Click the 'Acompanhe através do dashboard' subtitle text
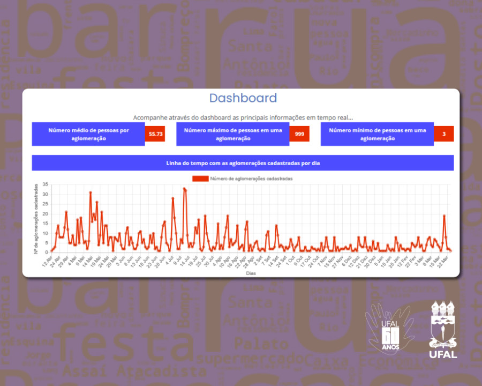 (243, 117)
